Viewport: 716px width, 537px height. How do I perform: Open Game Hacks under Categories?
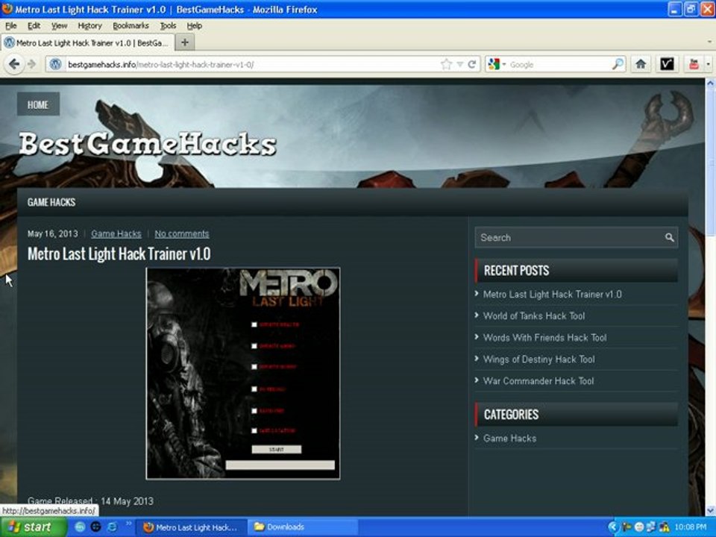509,439
